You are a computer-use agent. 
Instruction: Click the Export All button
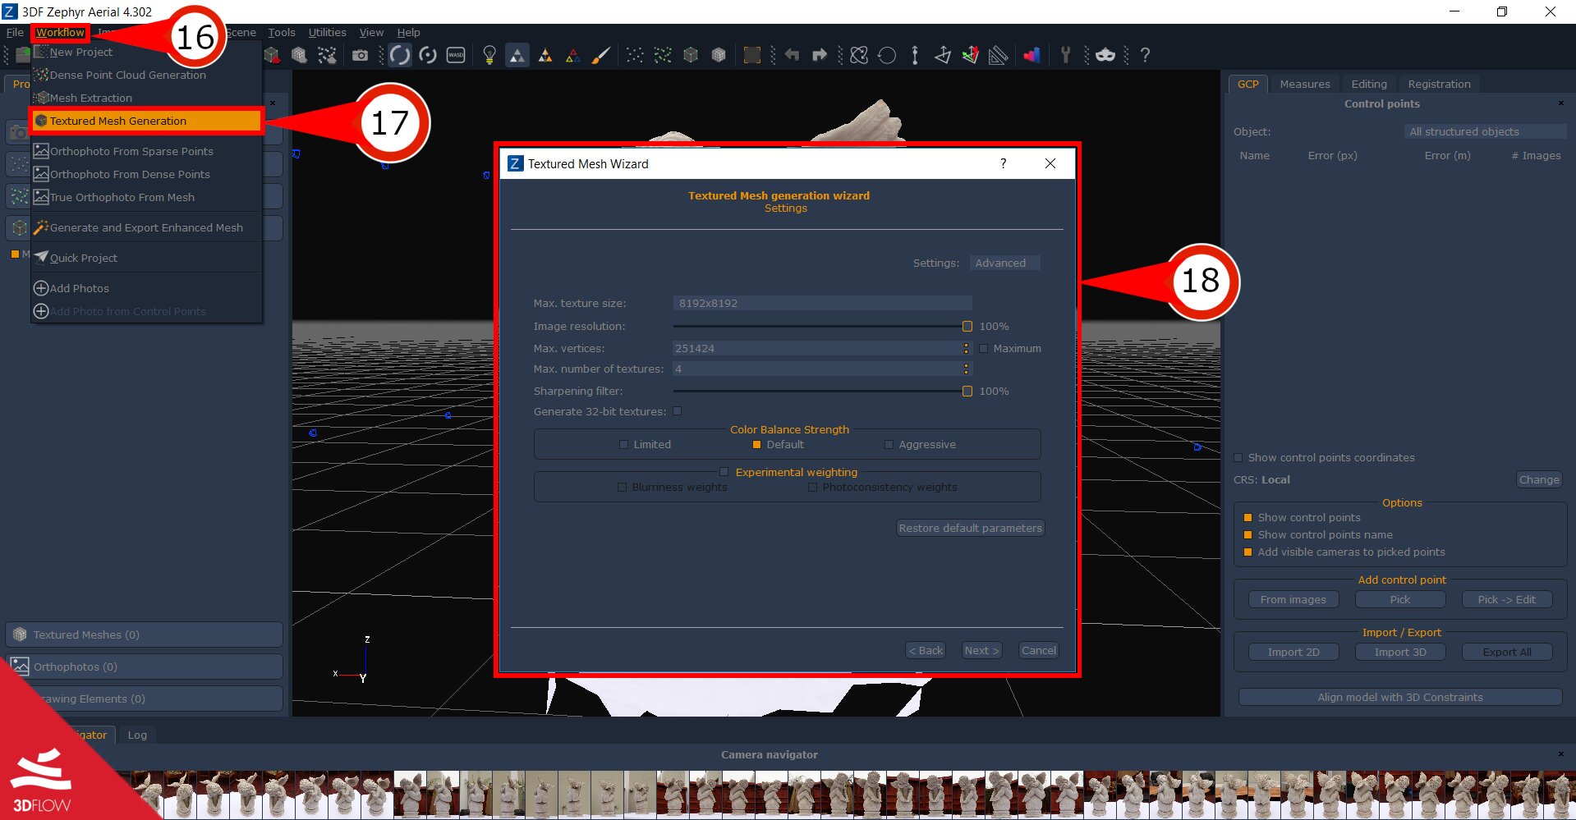pos(1507,652)
